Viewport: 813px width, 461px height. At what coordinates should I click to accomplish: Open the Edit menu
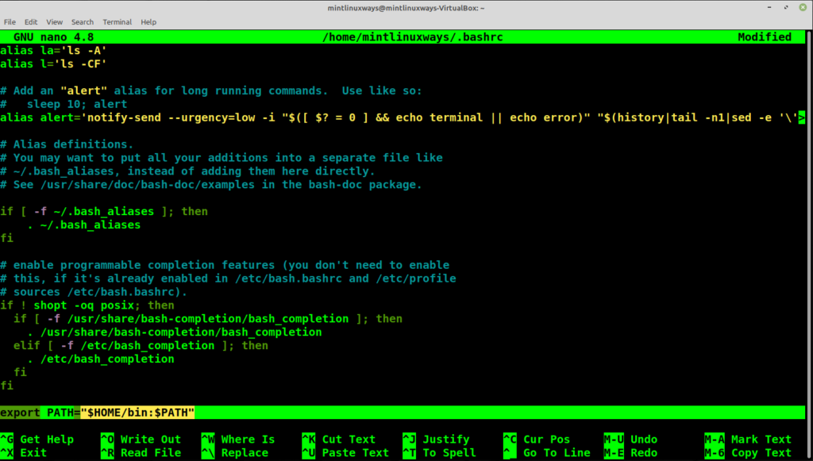click(30, 21)
